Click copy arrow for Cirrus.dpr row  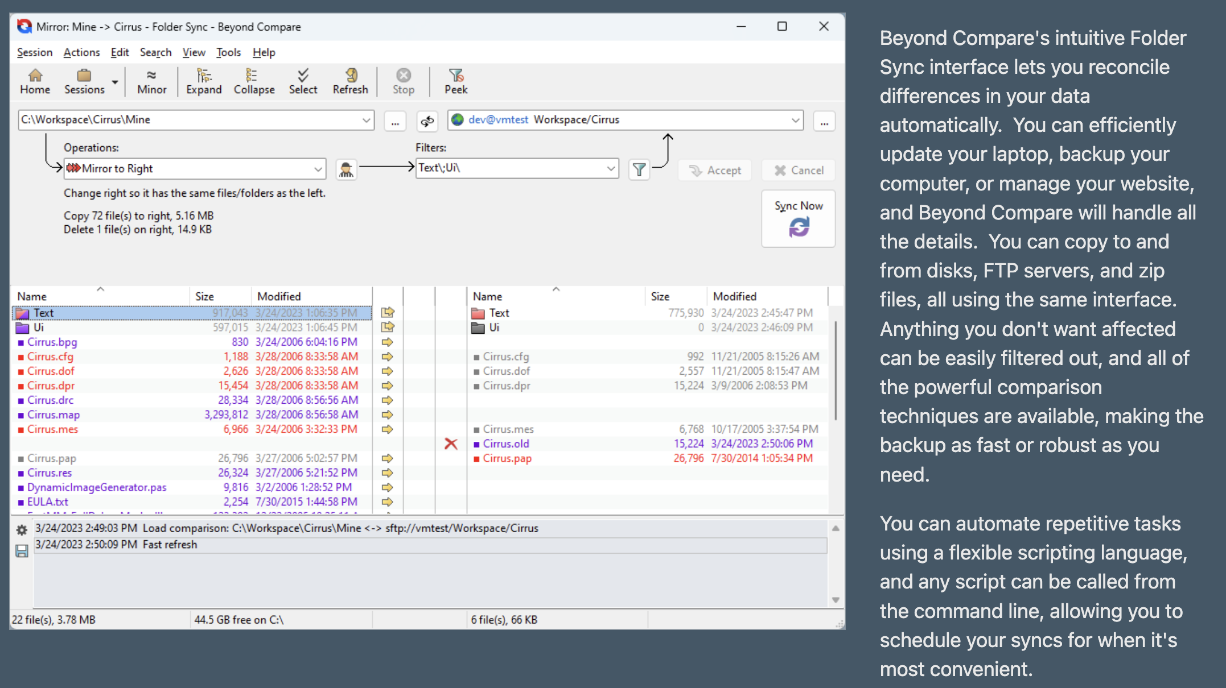pyautogui.click(x=388, y=386)
